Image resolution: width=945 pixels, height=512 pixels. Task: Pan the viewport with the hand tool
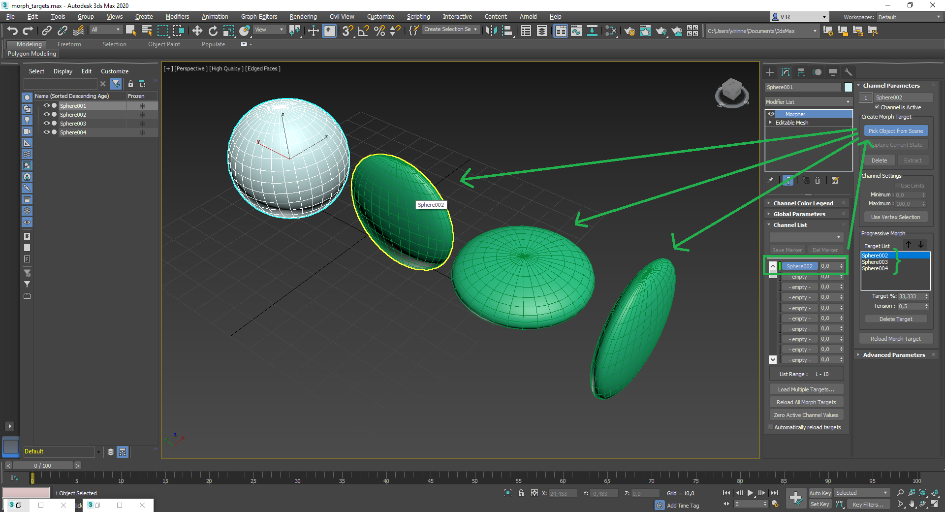912,504
